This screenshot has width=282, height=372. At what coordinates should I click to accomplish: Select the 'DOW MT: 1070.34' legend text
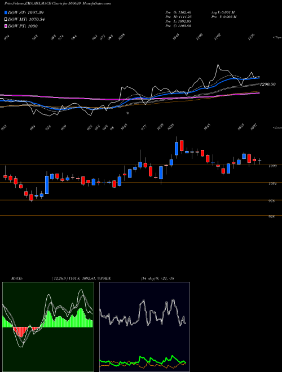pos(26,20)
